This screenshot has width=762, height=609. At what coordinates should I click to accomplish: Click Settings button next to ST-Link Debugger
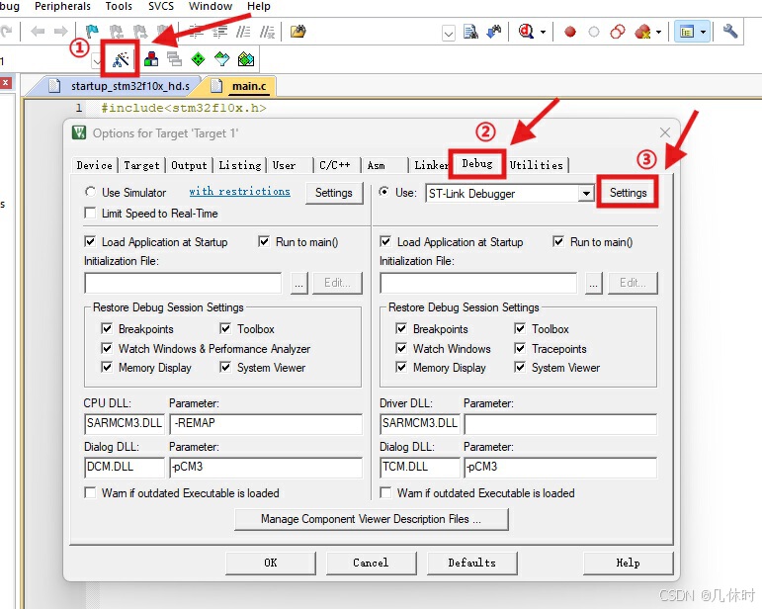pyautogui.click(x=628, y=193)
